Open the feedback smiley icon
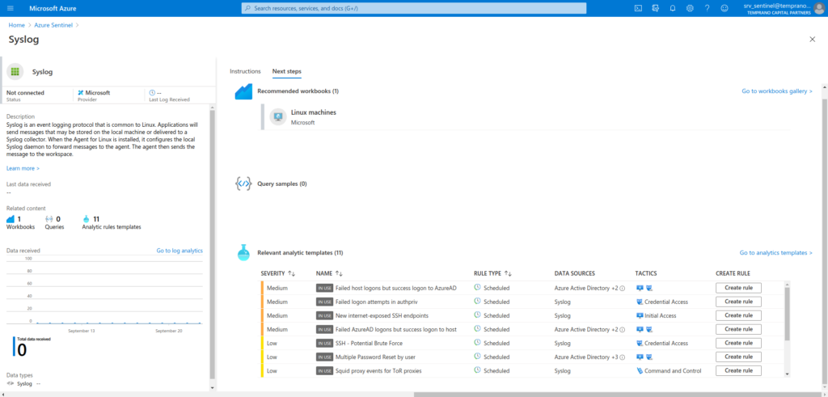Viewport: 828px width, 397px height. [x=724, y=8]
